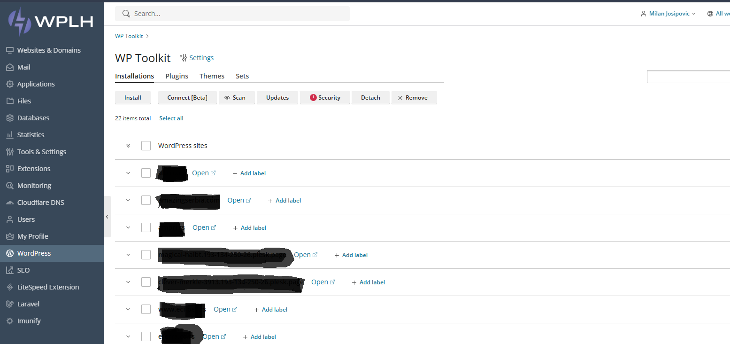Switch to the Installations tab
730x344 pixels.
coord(134,76)
